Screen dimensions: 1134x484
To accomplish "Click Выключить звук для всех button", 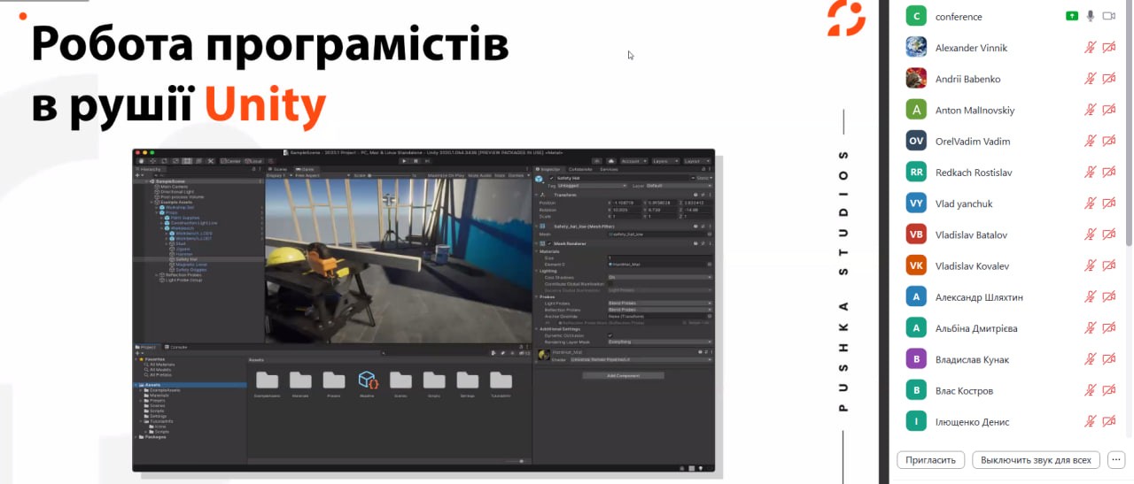I will 1036,460.
